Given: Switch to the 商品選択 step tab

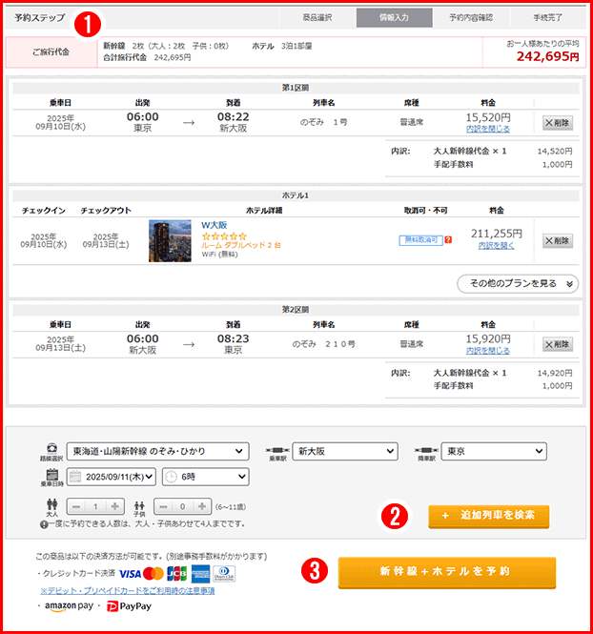Looking at the screenshot, I should pos(316,18).
